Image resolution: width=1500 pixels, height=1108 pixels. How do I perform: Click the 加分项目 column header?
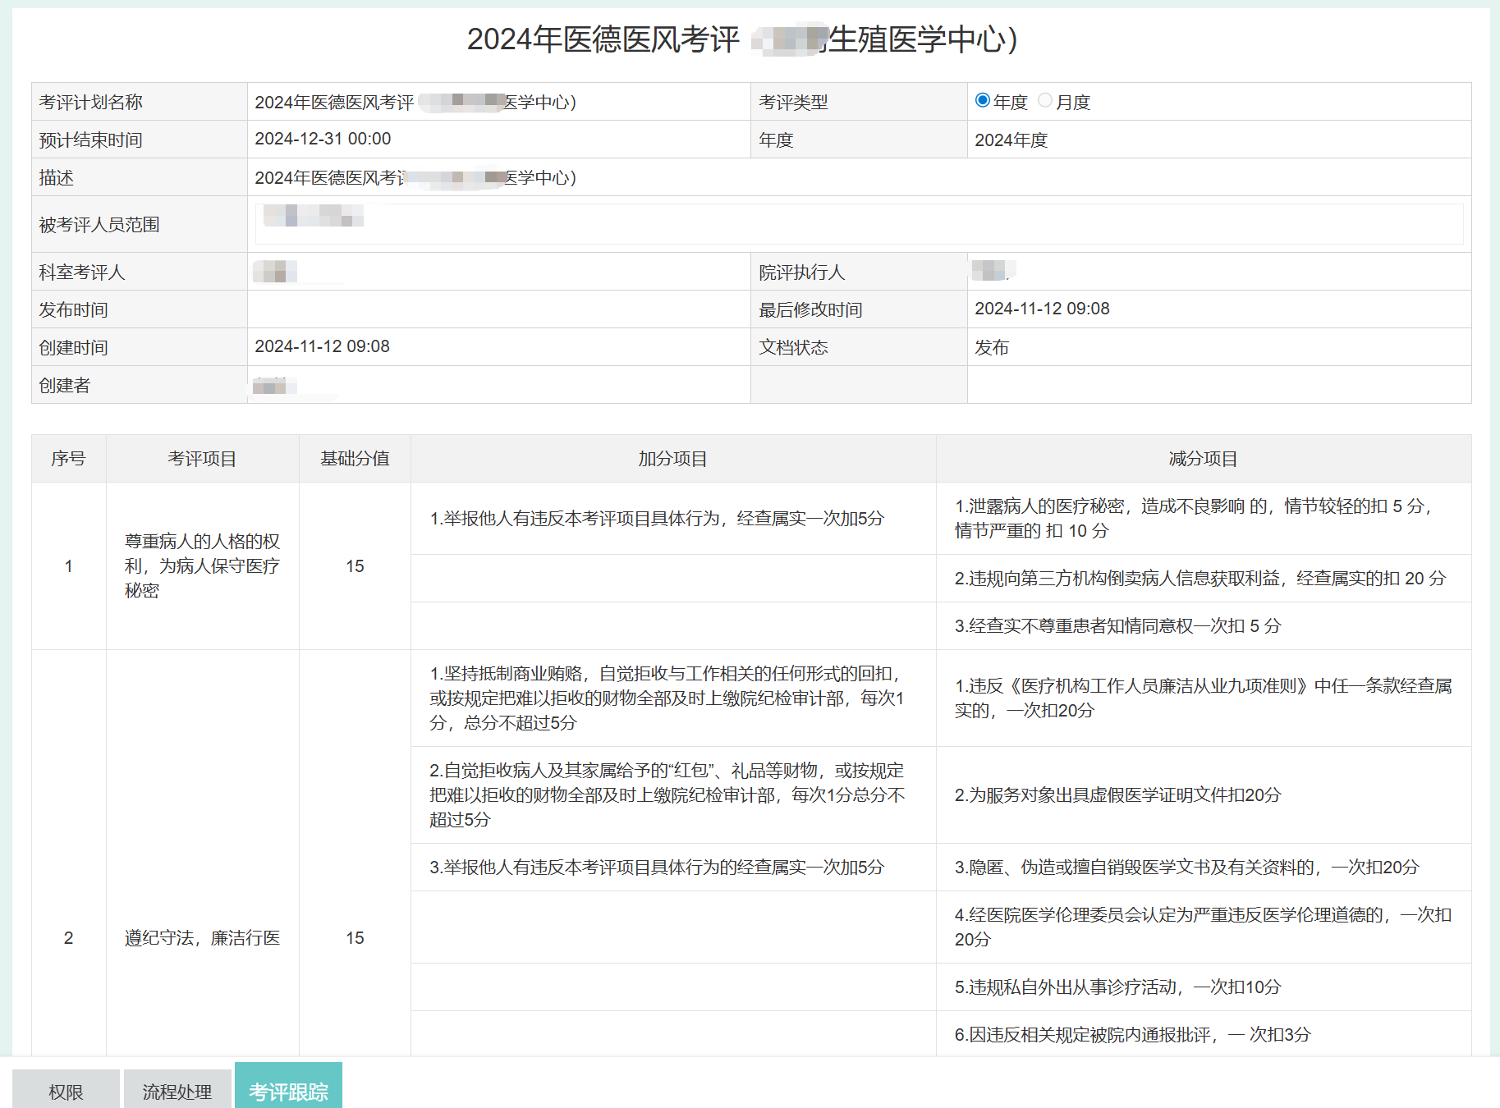[x=672, y=459]
